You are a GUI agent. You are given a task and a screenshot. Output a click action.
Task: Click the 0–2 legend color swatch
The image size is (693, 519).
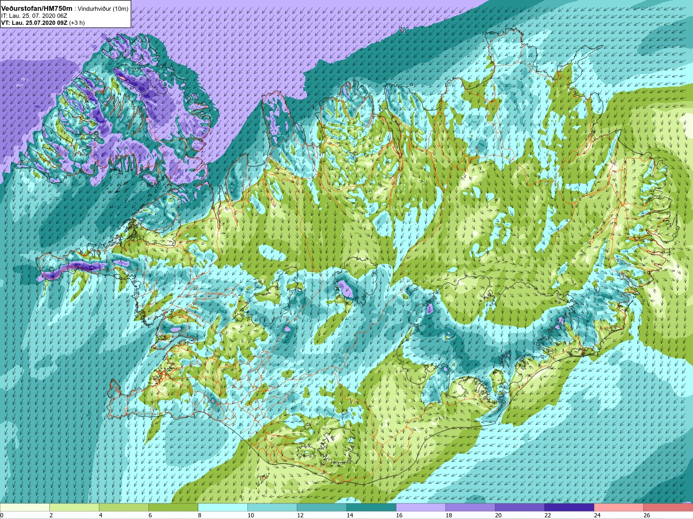pos(25,508)
